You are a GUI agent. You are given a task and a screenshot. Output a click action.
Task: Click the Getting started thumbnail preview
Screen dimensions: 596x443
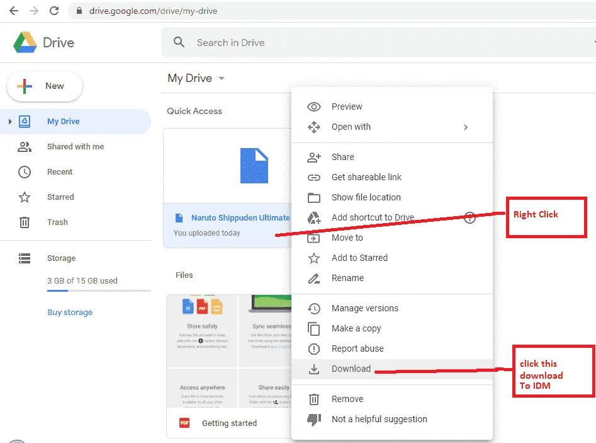click(x=229, y=351)
